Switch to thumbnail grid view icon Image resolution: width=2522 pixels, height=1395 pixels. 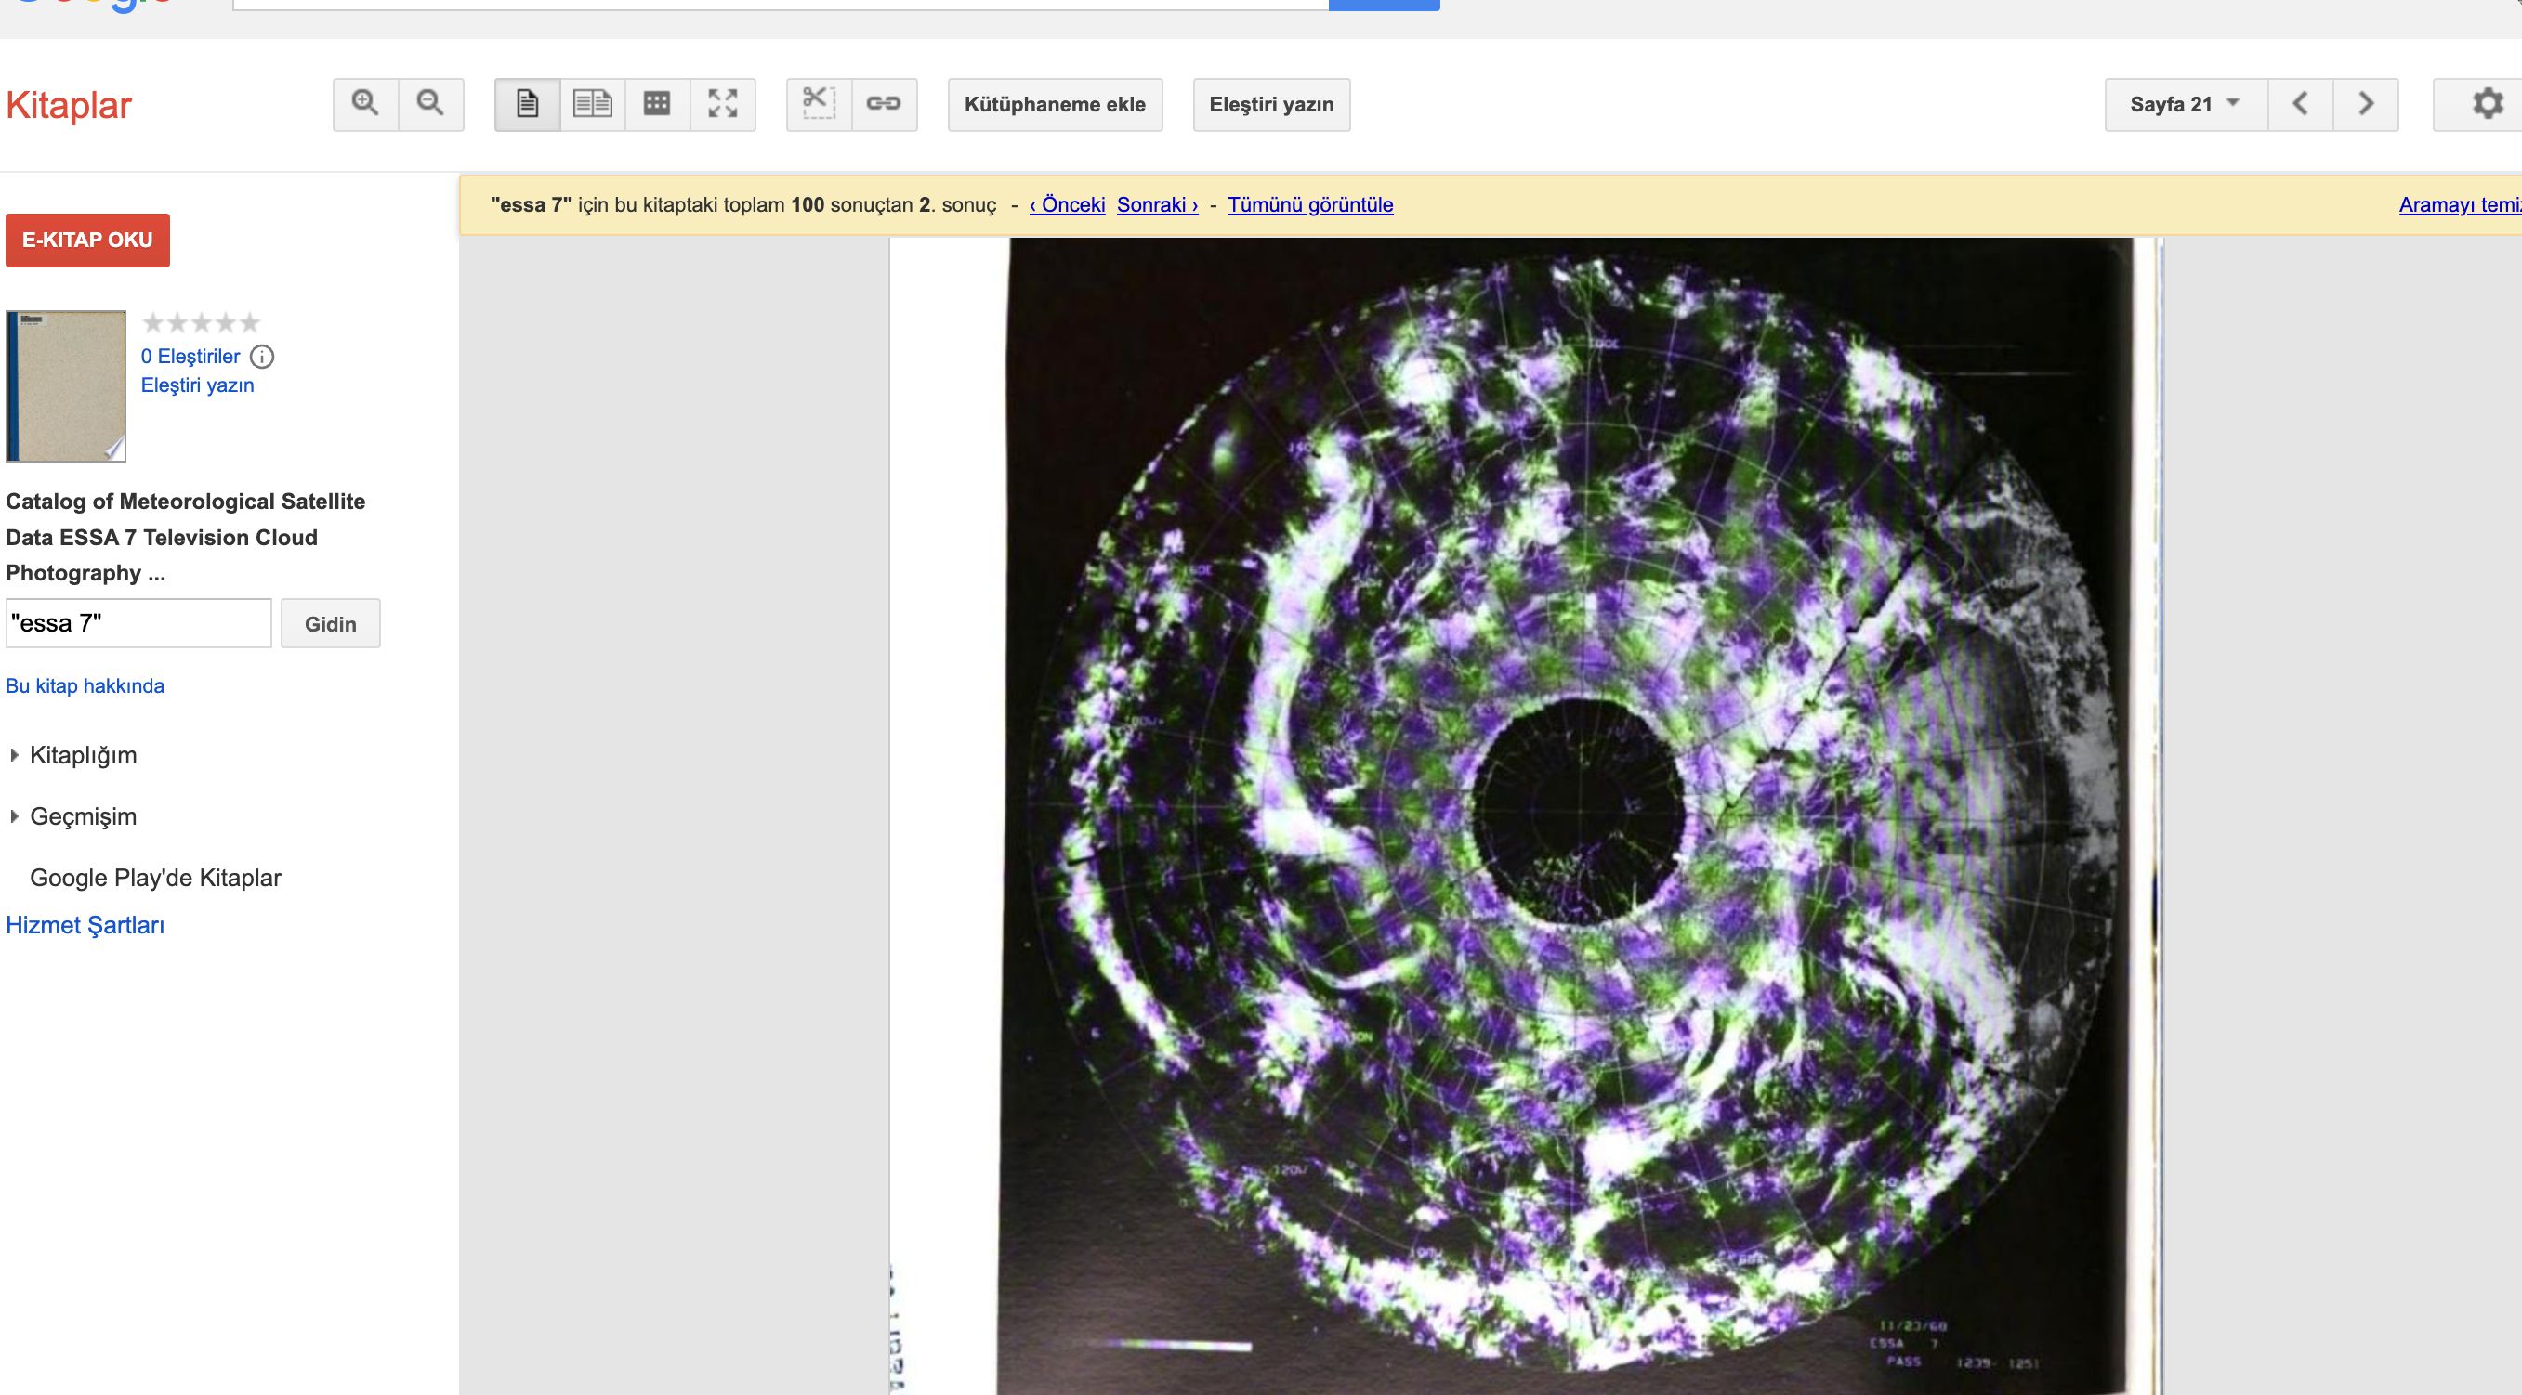[x=657, y=104]
